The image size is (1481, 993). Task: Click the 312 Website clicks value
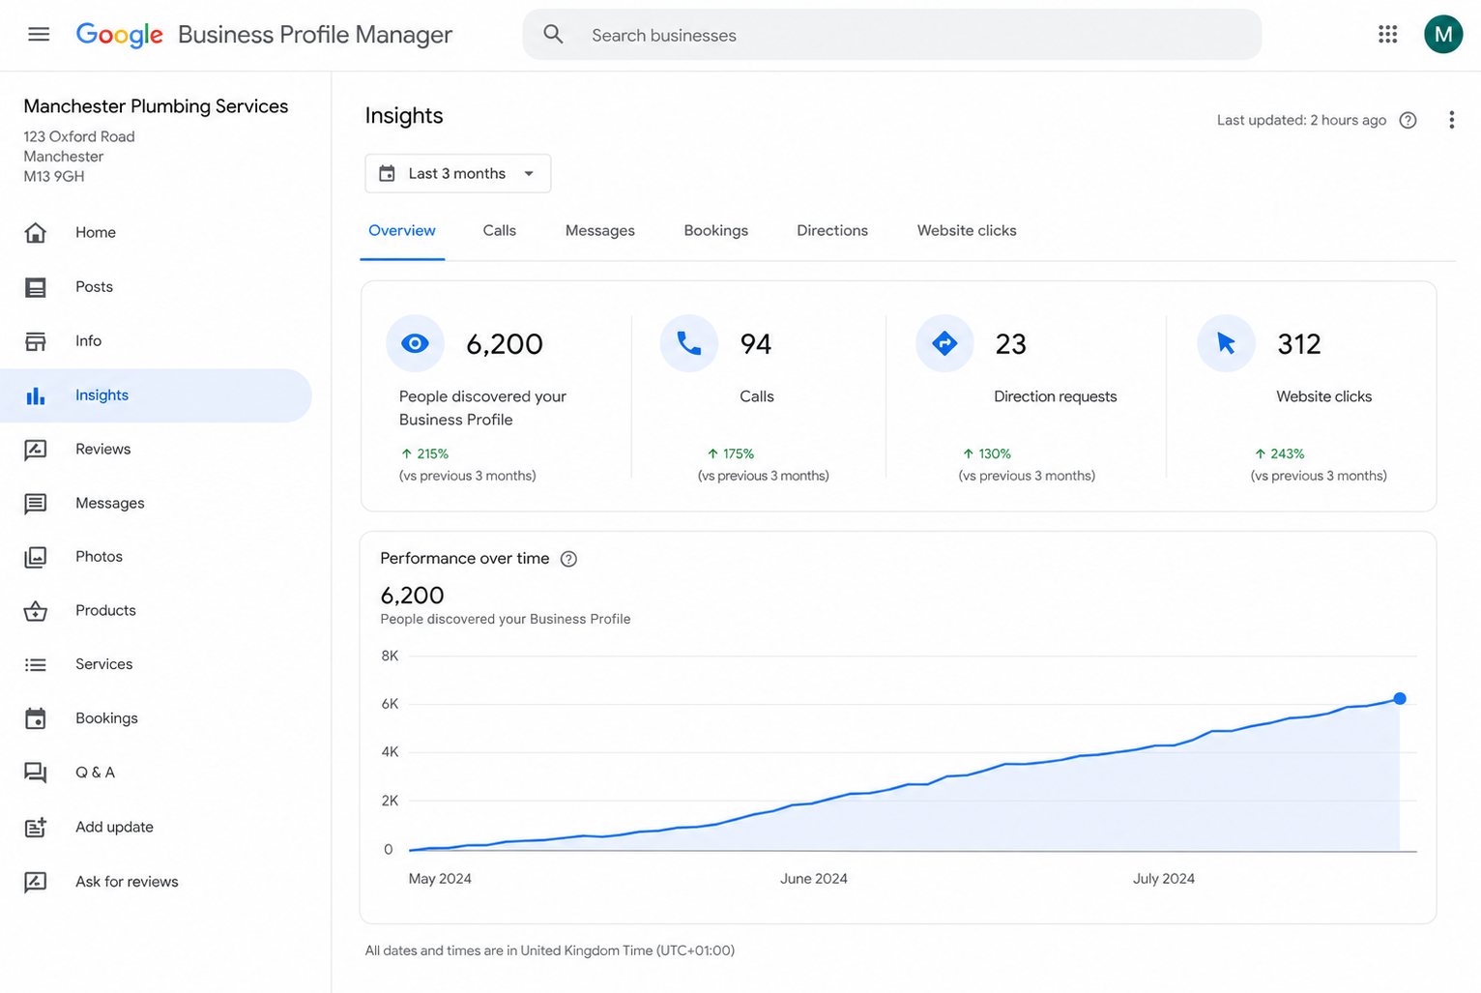(1299, 344)
